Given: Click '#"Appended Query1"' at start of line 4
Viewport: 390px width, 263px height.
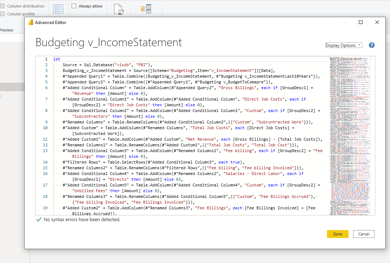Looking at the screenshot, I should click(x=84, y=76).
